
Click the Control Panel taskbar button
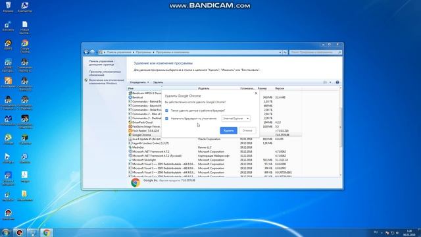coord(33,232)
